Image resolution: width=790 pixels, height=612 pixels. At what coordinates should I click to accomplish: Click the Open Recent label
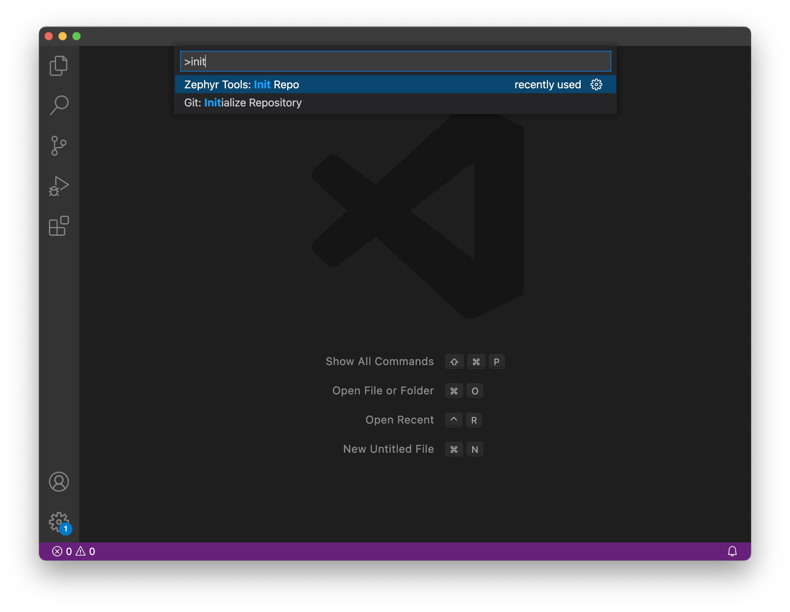pos(399,420)
